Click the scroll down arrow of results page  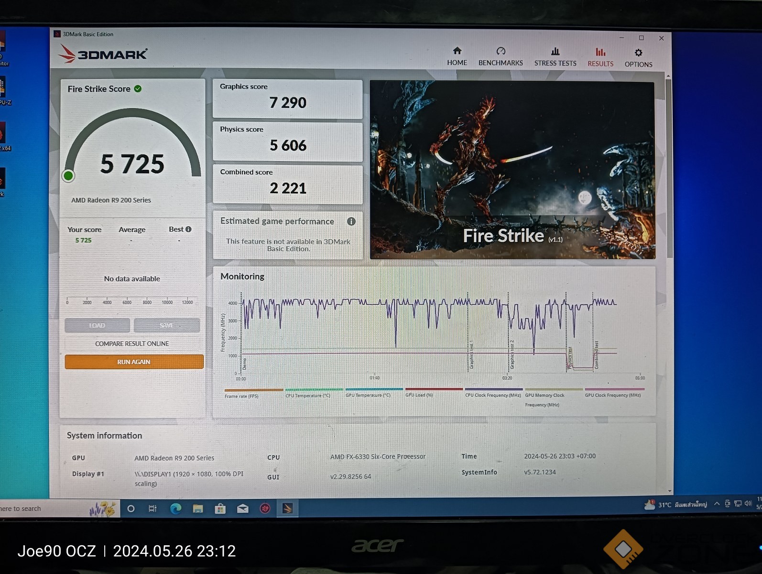click(669, 491)
